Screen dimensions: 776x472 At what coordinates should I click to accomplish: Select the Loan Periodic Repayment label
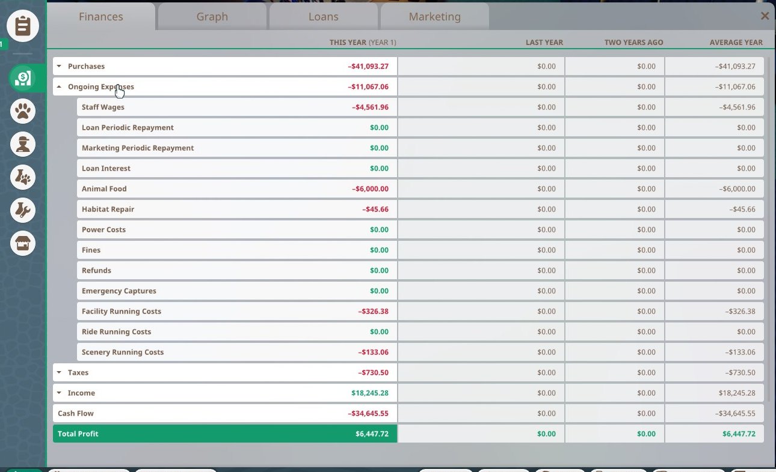pos(128,127)
